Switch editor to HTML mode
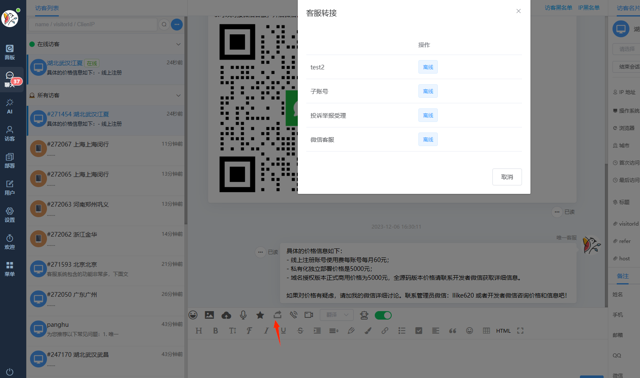The height and width of the screenshot is (378, 640). point(503,331)
